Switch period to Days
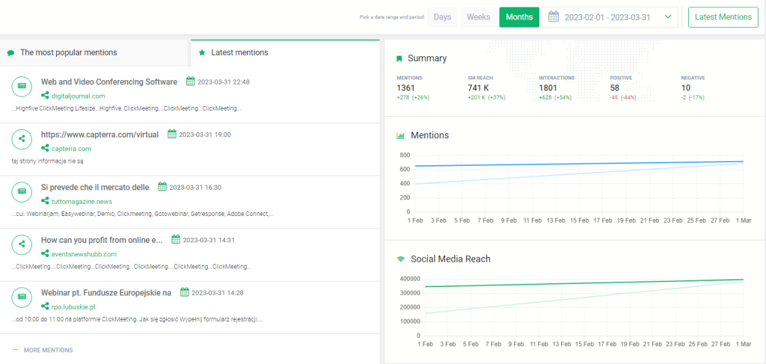766x364 pixels. pos(442,17)
